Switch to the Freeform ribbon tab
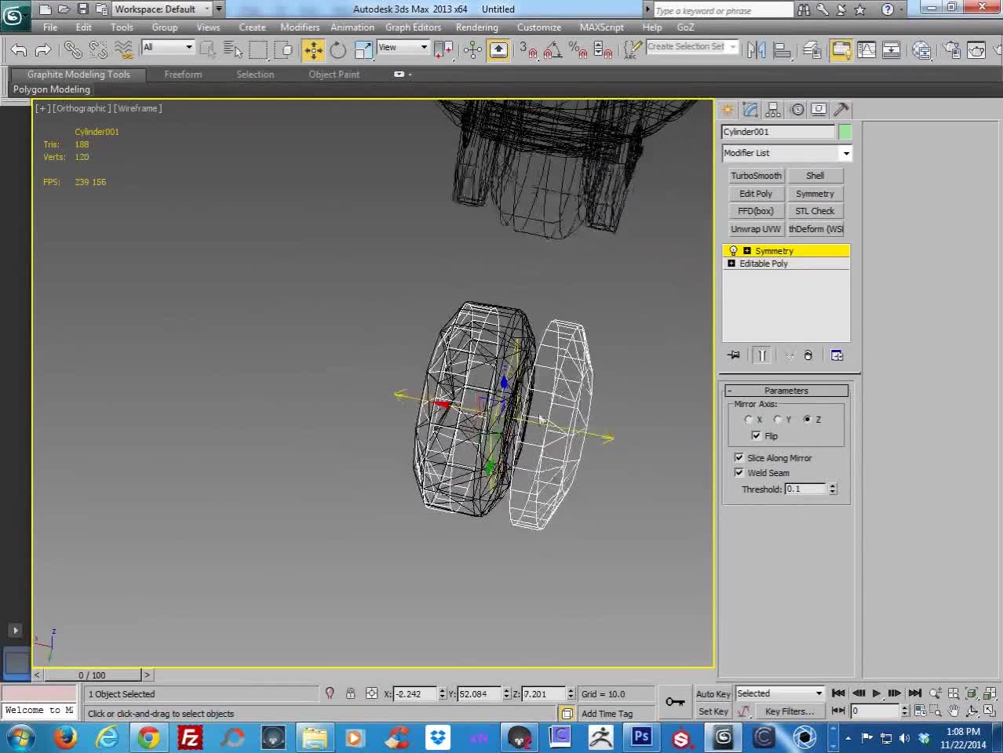Screen dimensions: 1003x753 (x=183, y=75)
